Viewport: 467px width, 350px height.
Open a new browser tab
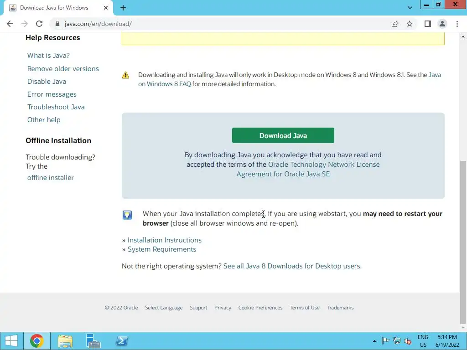click(123, 8)
